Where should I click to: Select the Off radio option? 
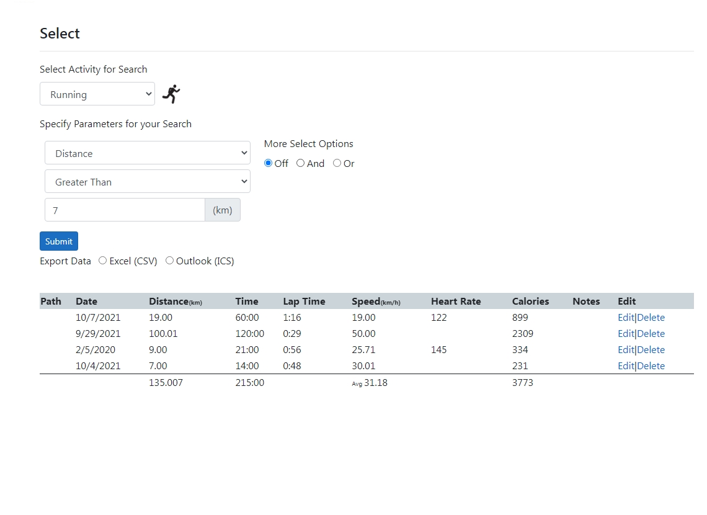[x=269, y=163]
